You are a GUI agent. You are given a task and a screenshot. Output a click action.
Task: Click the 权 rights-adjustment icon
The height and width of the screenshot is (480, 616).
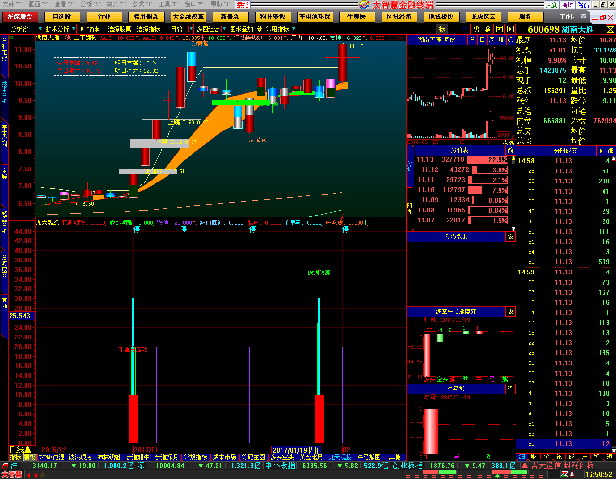(465, 29)
